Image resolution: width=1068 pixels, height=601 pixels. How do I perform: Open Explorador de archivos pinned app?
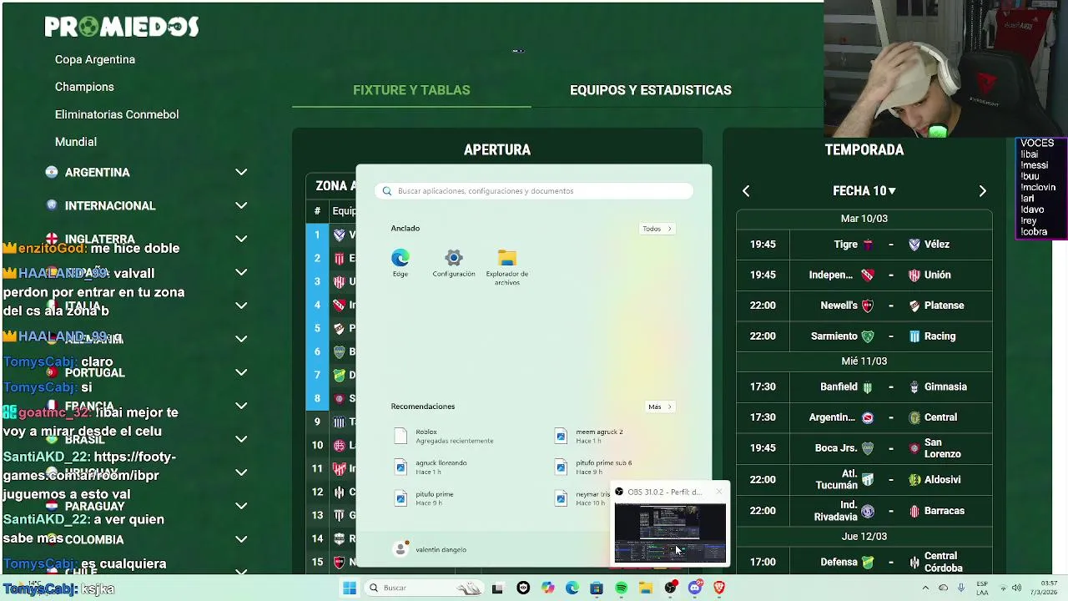[x=506, y=267]
